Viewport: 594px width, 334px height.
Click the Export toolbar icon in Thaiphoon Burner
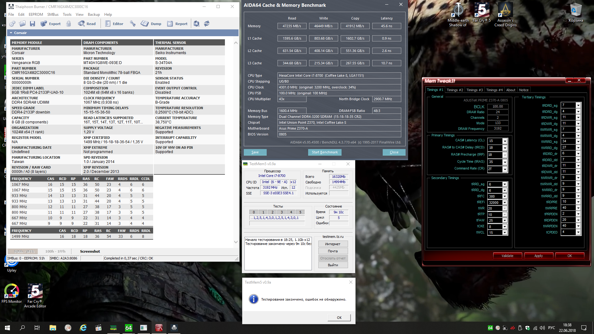44,24
